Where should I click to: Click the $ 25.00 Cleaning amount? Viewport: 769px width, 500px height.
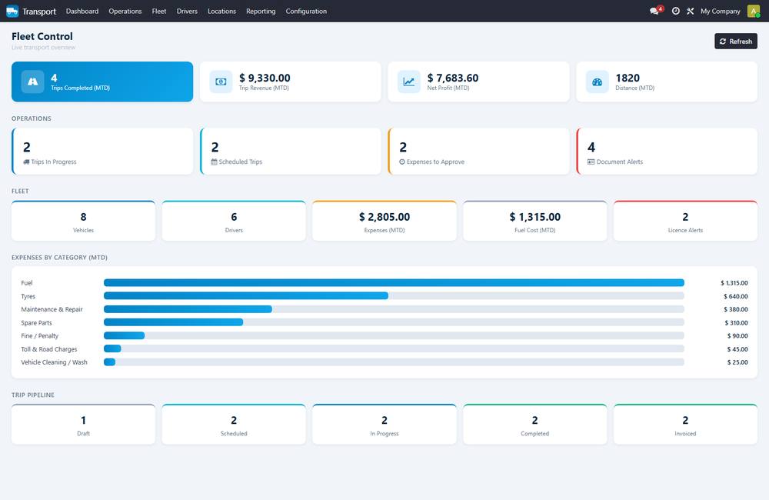tap(737, 362)
